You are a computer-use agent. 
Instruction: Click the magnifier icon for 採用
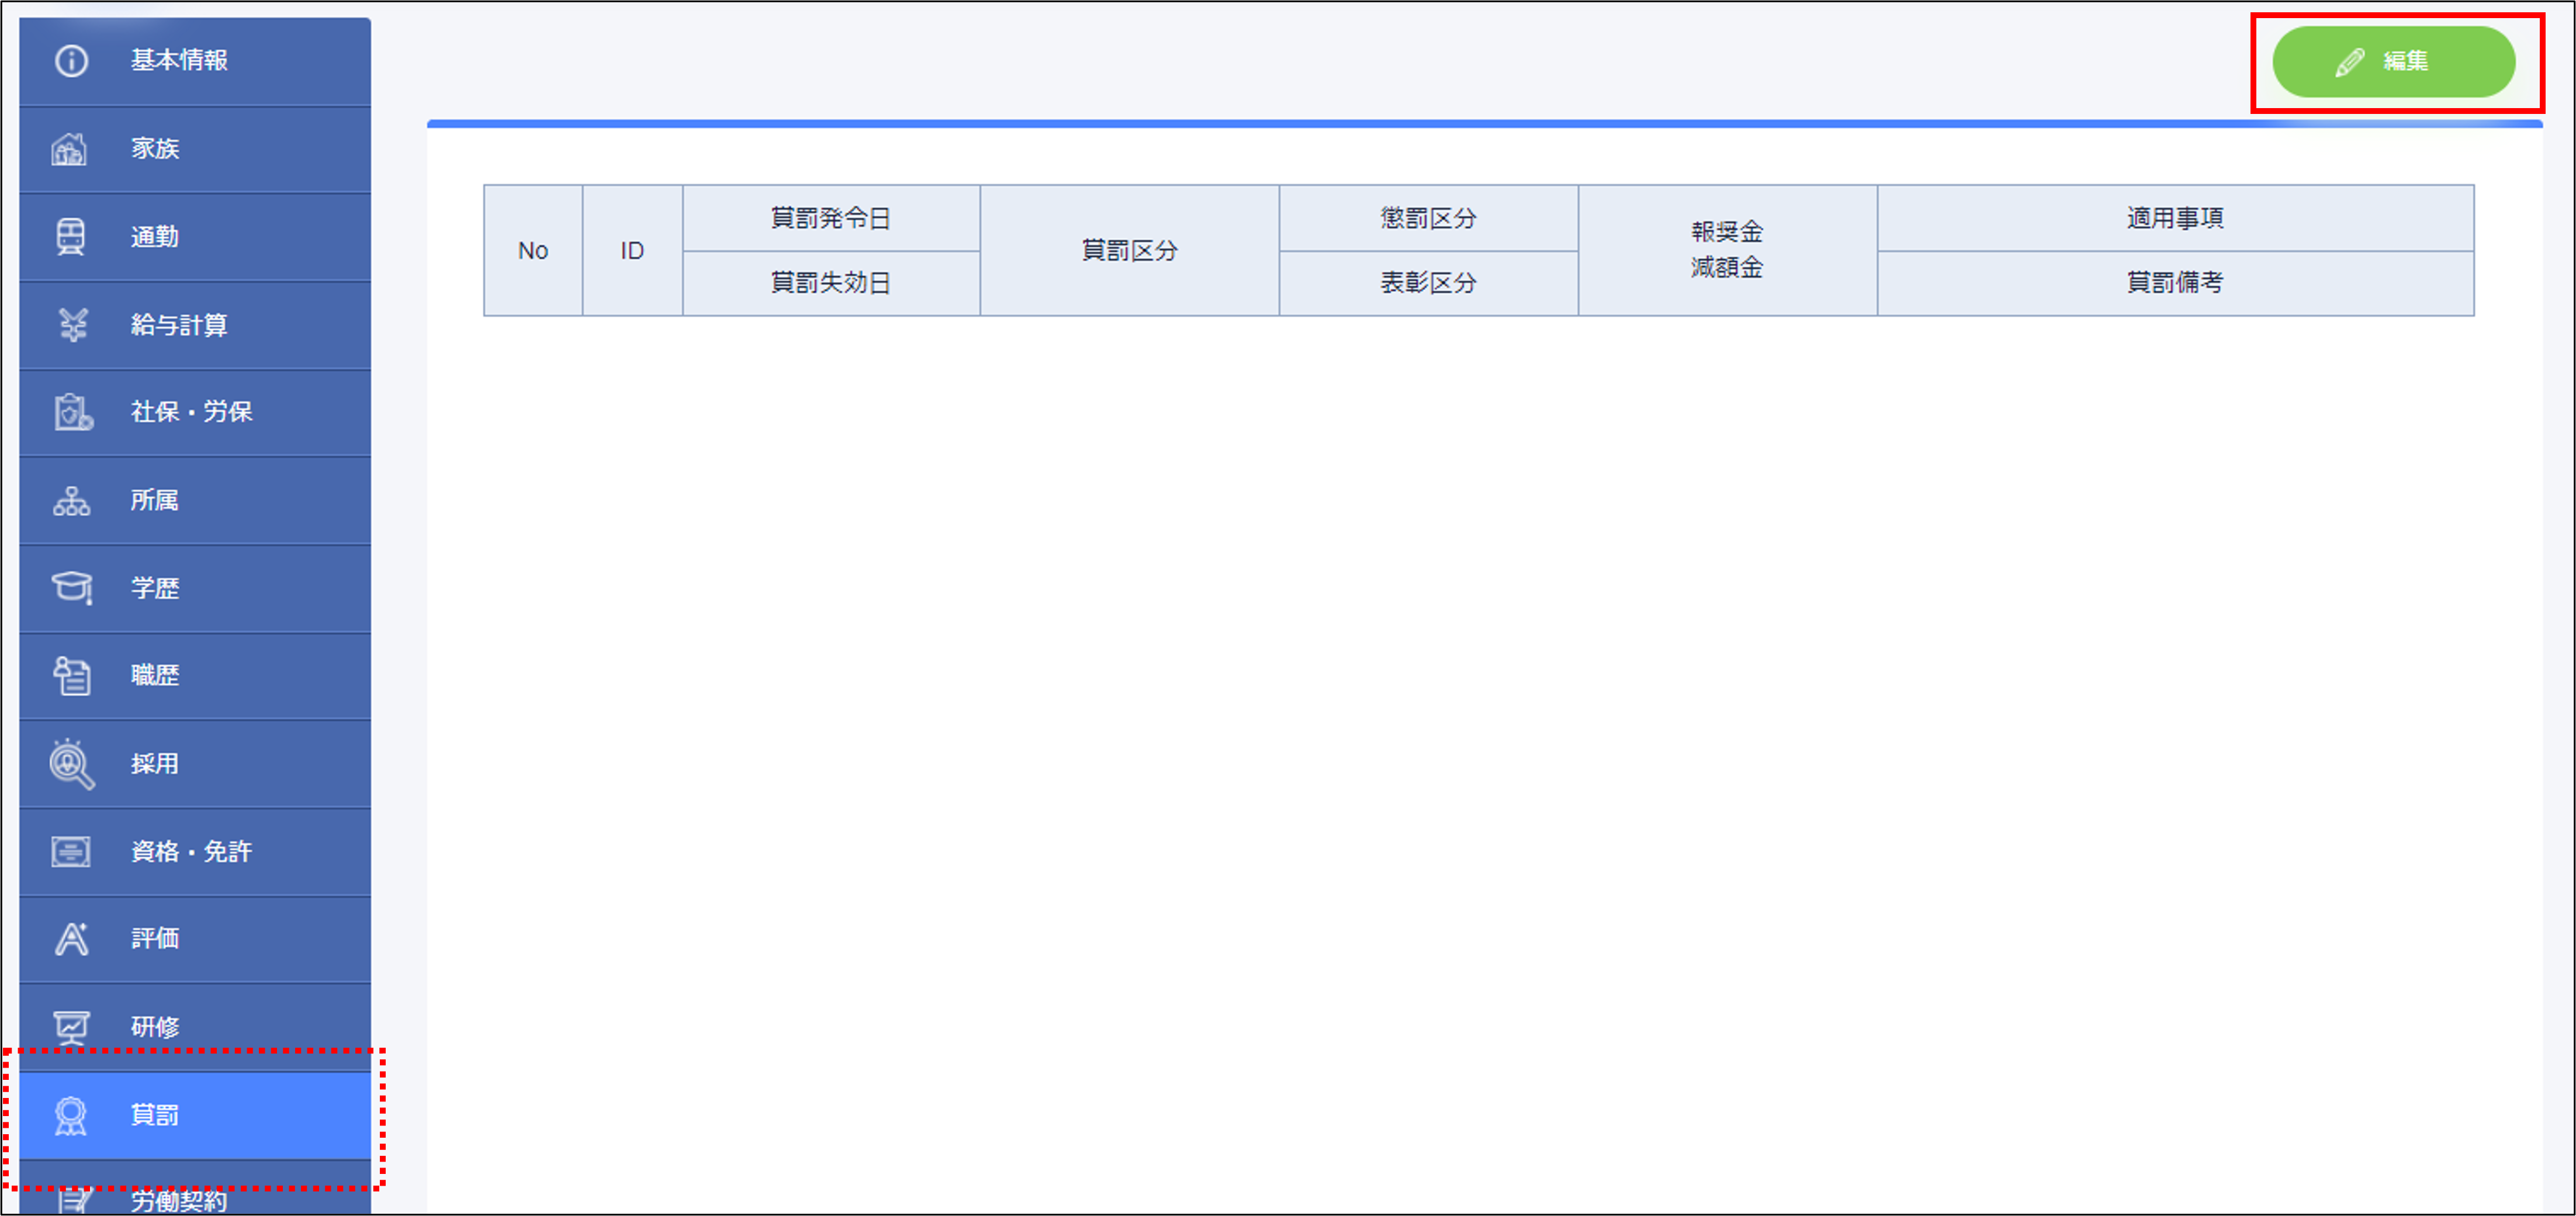(71, 764)
